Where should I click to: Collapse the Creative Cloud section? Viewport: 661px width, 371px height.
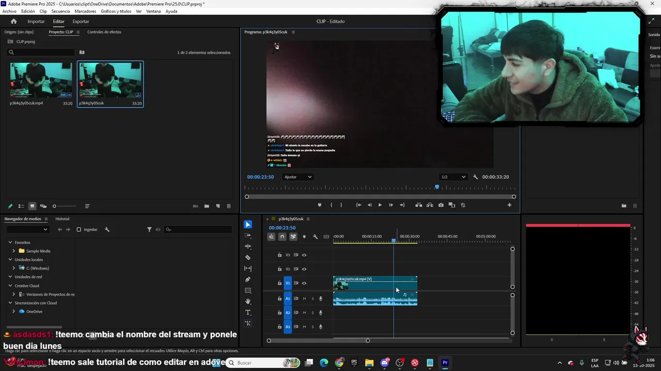pyautogui.click(x=10, y=285)
